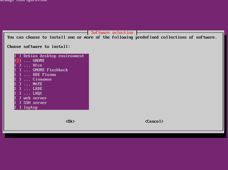
Task: Enable the Xfce checkbox
Action: pyautogui.click(x=18, y=65)
